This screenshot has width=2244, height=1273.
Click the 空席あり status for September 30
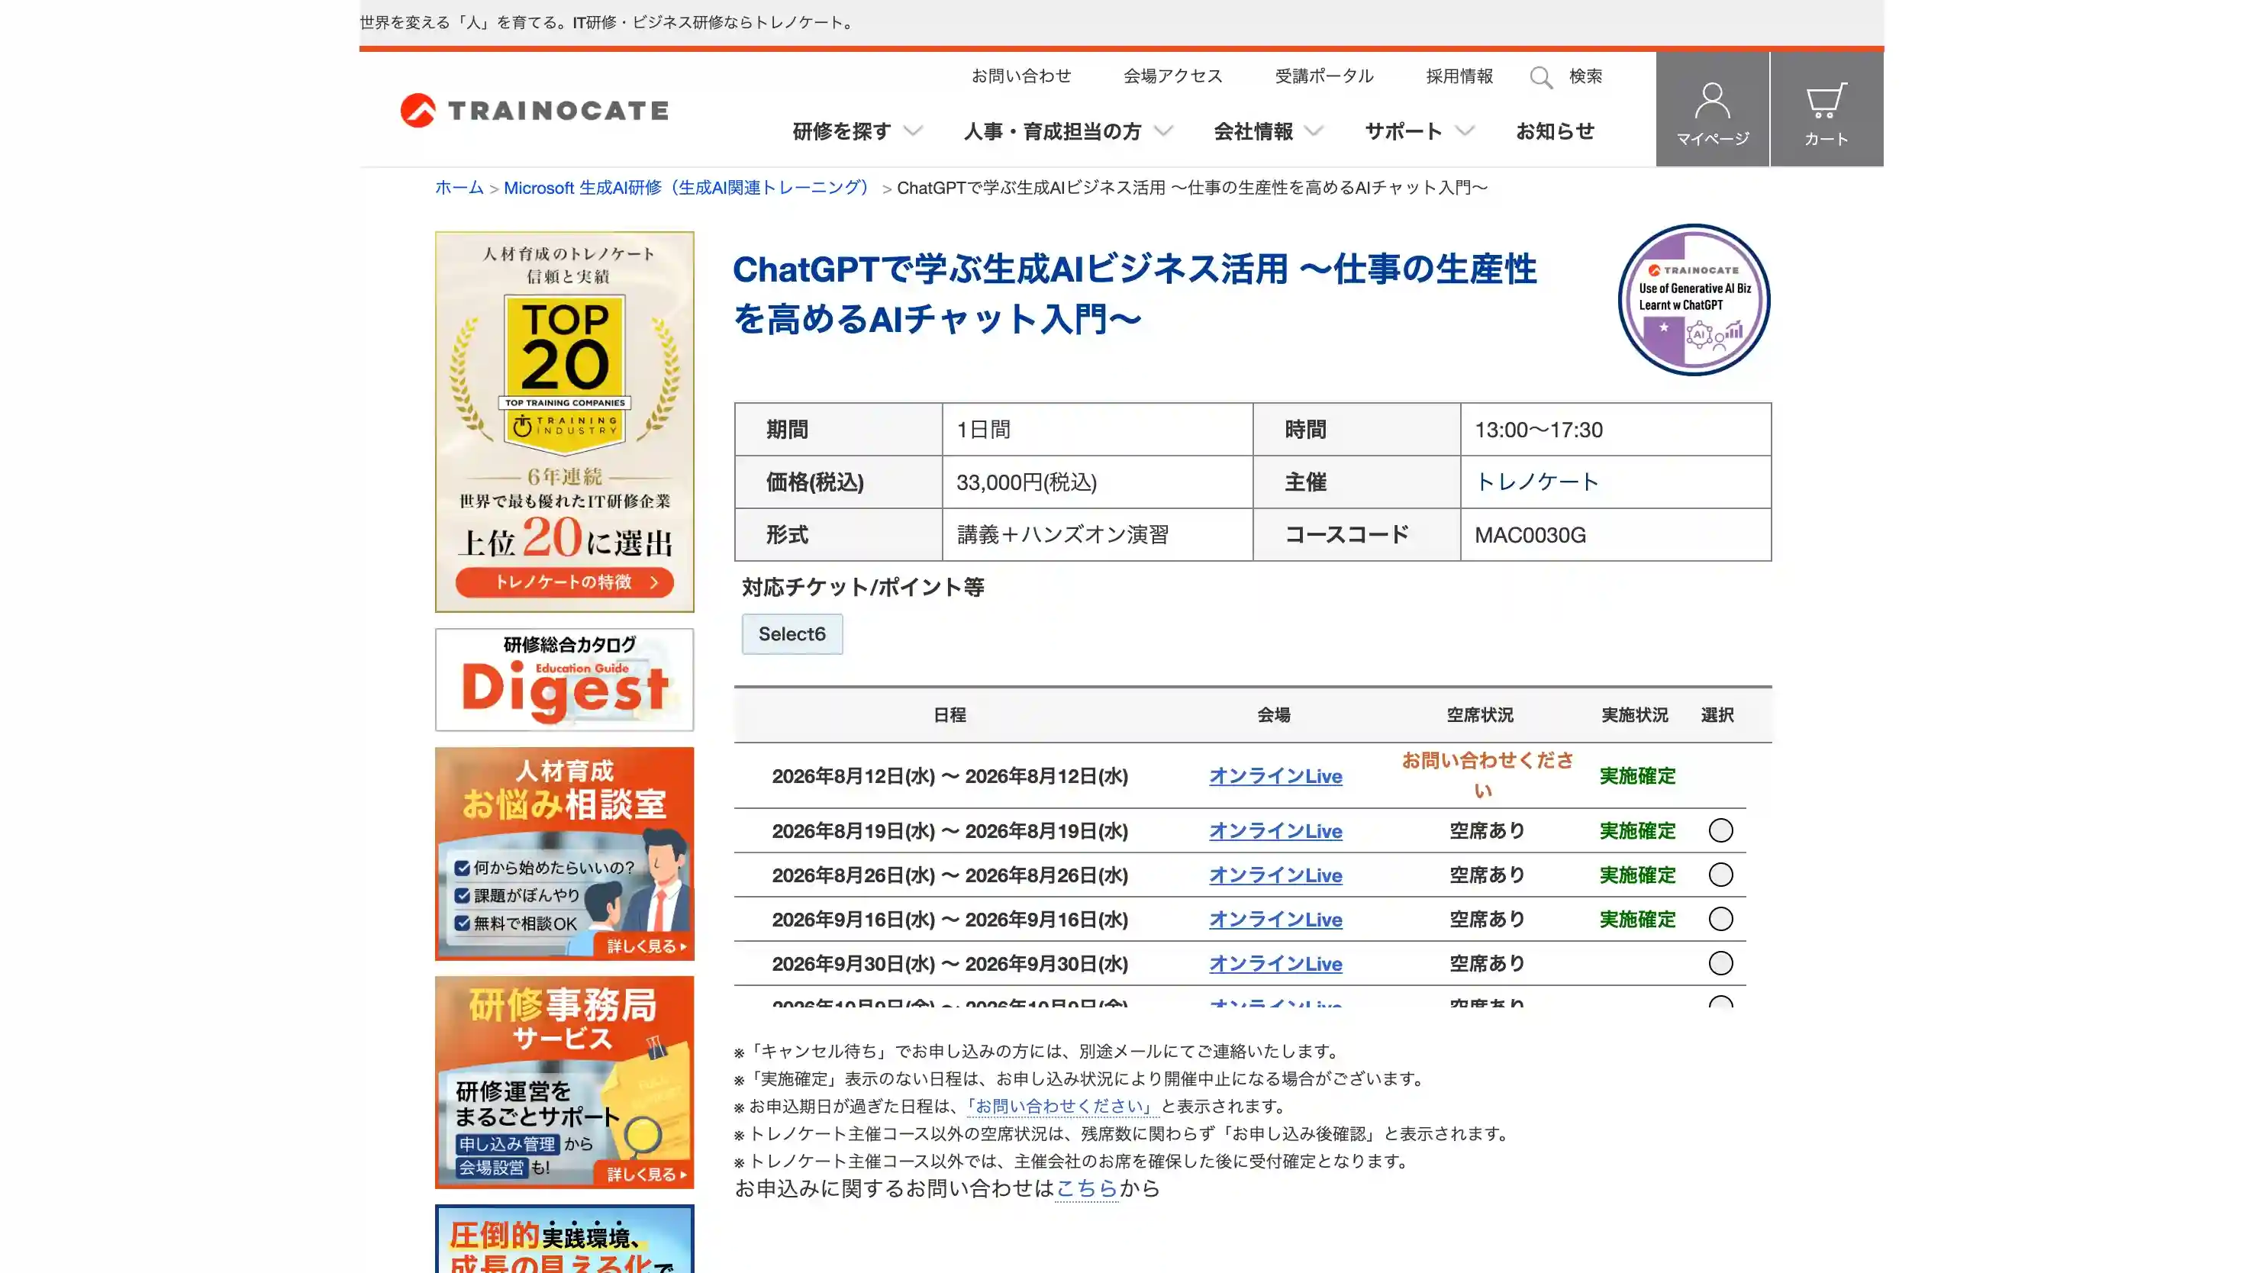pos(1487,963)
